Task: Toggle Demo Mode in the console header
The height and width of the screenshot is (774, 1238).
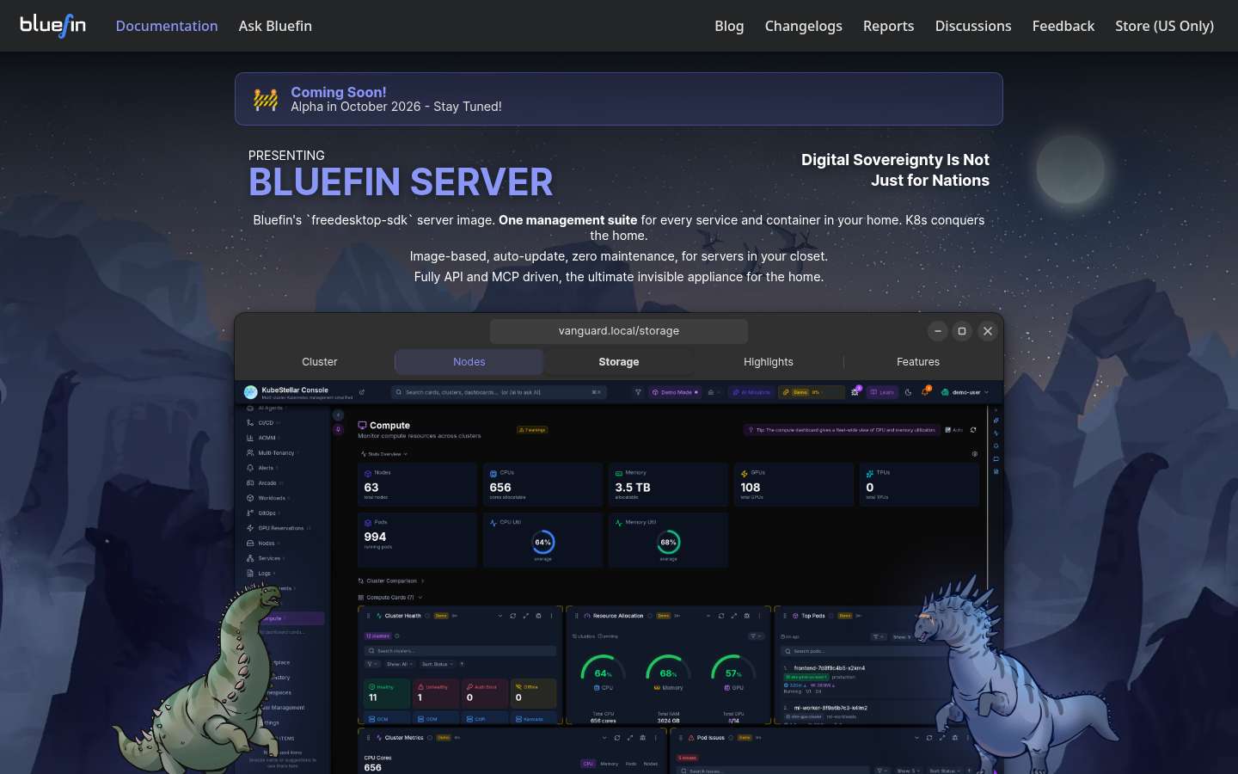Action: pos(675,392)
